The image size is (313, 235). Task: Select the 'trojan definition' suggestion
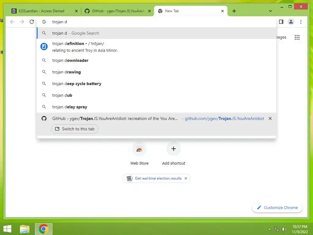pos(157,47)
